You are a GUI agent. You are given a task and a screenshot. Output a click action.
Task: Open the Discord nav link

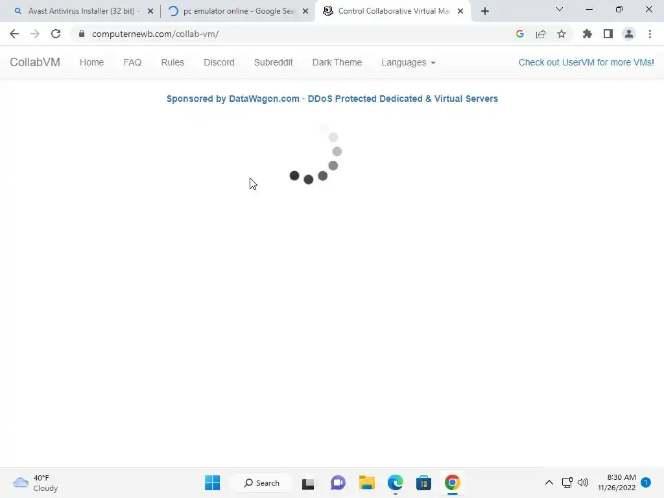[x=219, y=62]
